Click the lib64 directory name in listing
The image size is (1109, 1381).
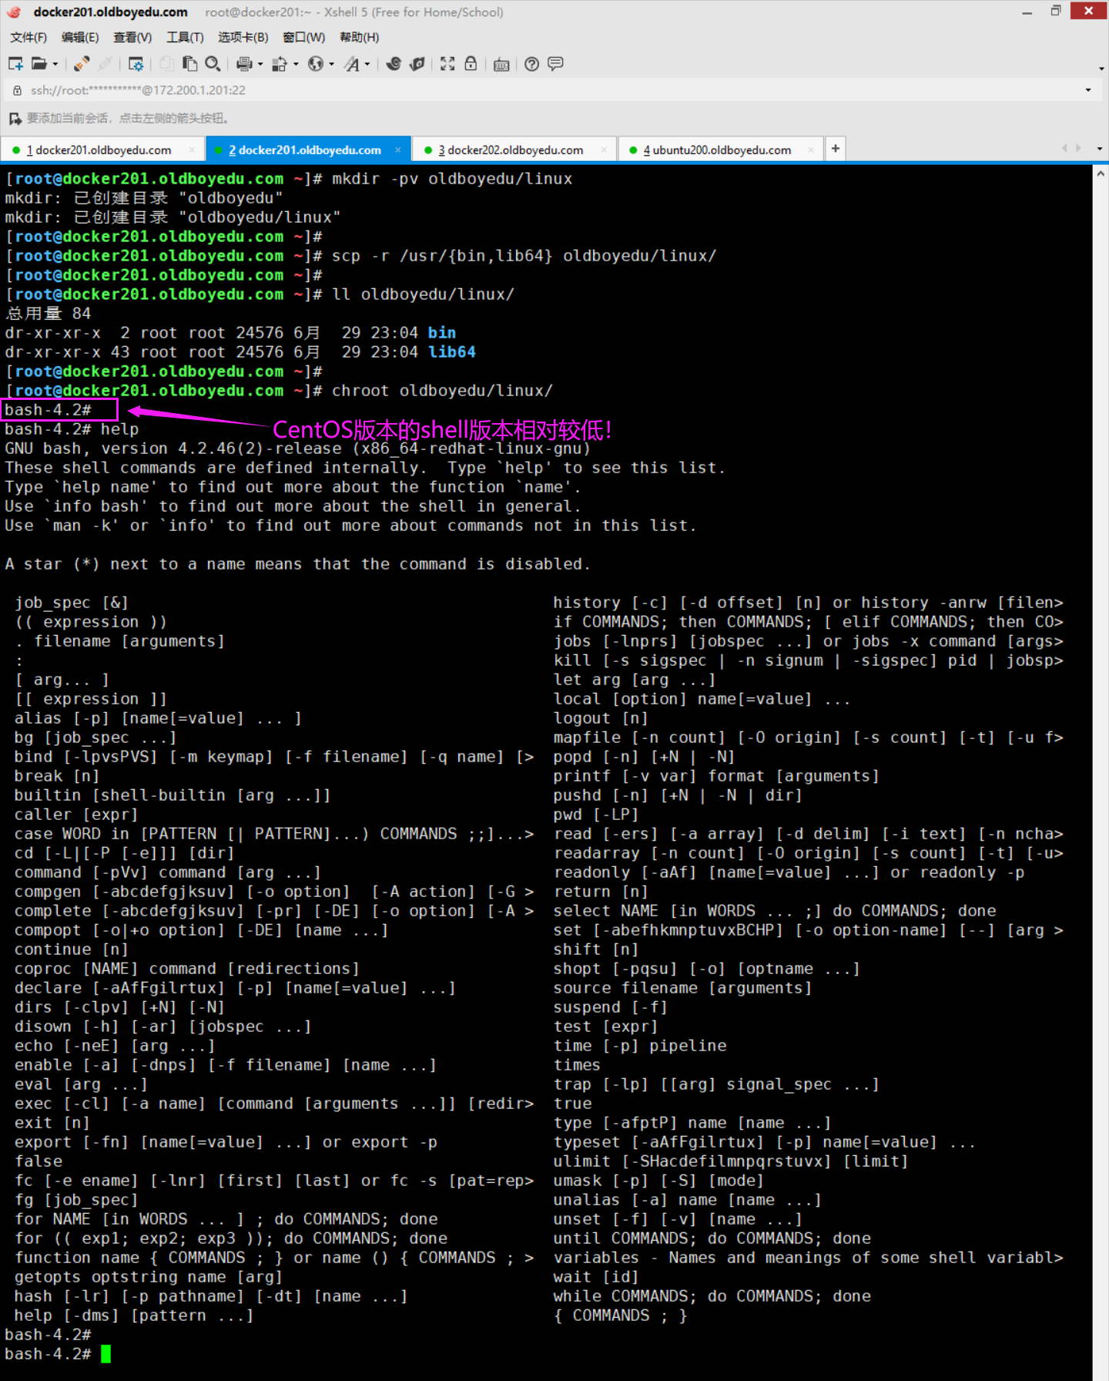452,352
